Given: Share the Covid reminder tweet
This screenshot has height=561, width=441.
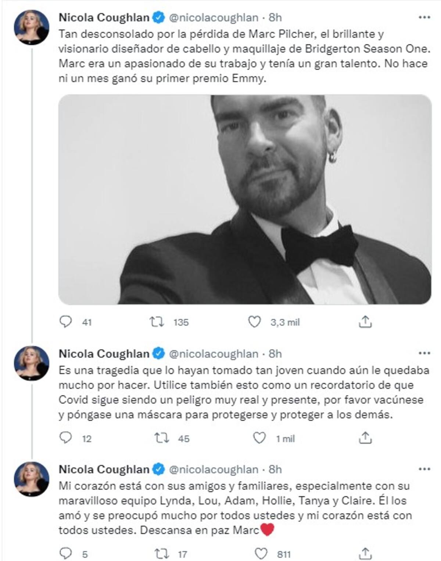Looking at the screenshot, I should (365, 438).
